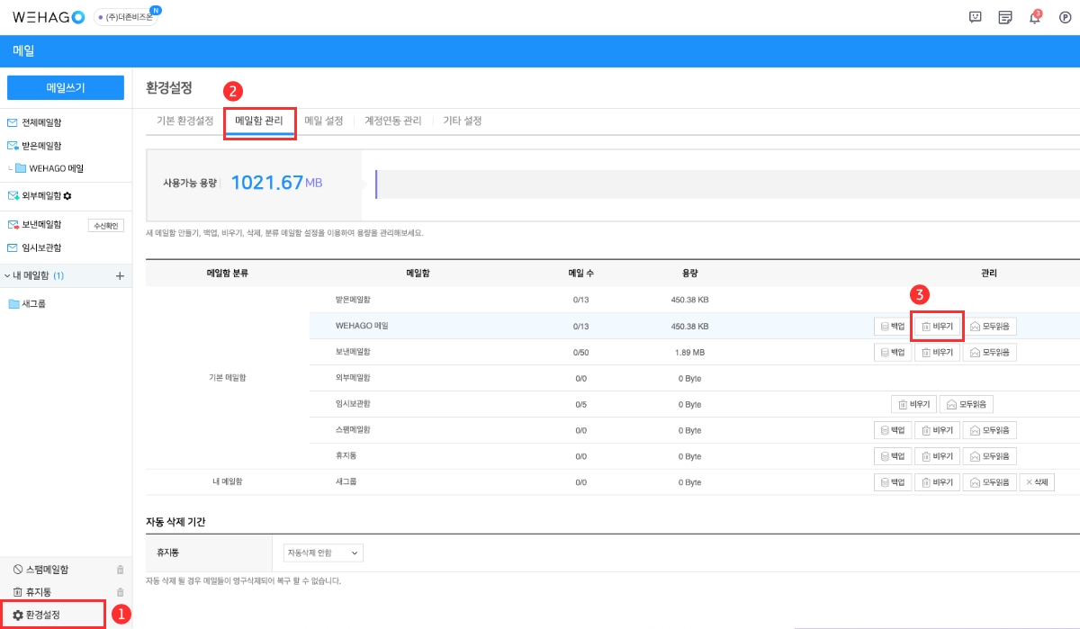This screenshot has width=1080, height=629.
Task: Empty the 보낸메일함 mailbox
Action: tap(937, 352)
